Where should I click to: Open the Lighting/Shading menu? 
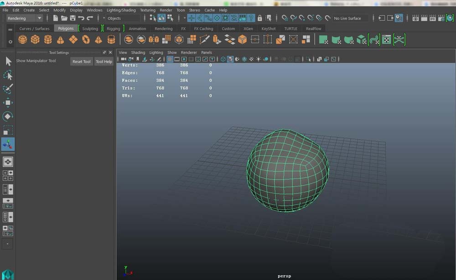121,10
